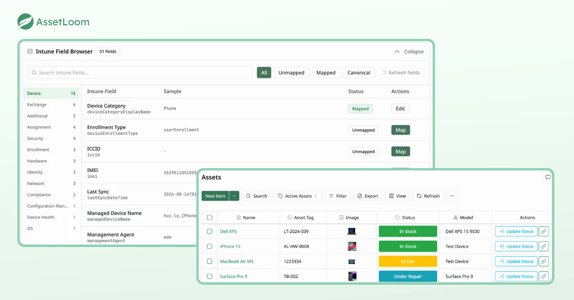The width and height of the screenshot is (574, 300).
Task: Select the All filter tab
Action: pyautogui.click(x=264, y=73)
